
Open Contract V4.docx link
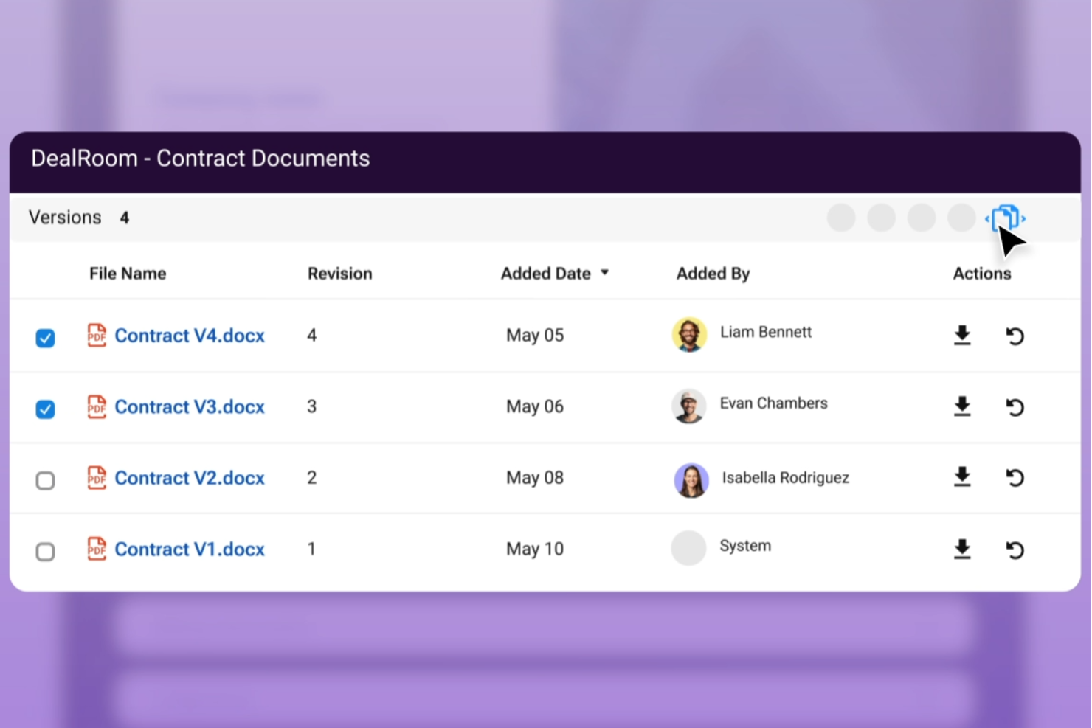[190, 336]
